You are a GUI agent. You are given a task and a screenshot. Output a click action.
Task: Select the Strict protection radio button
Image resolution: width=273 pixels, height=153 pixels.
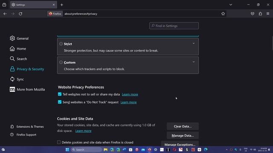pyautogui.click(x=61, y=44)
